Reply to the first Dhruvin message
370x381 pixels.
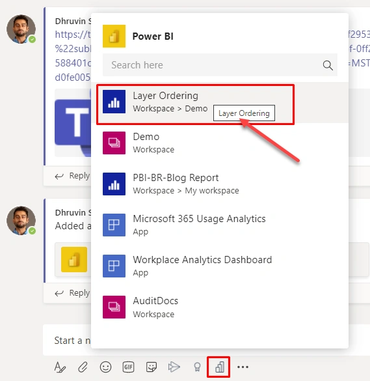click(72, 176)
